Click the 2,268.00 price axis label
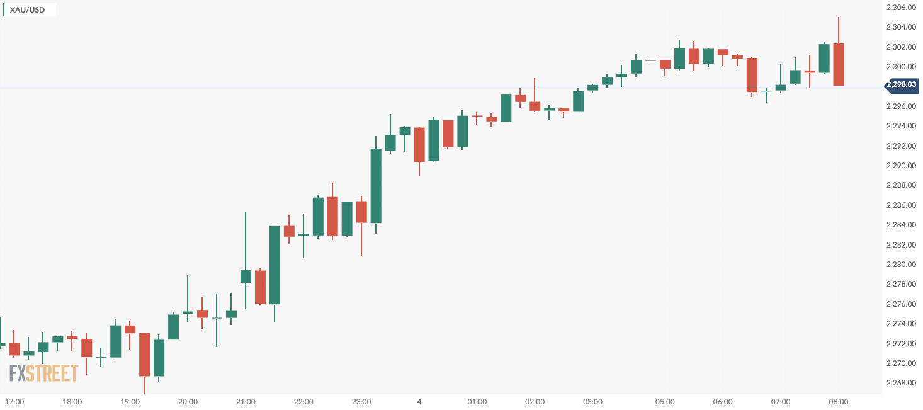The image size is (923, 410). [x=900, y=383]
